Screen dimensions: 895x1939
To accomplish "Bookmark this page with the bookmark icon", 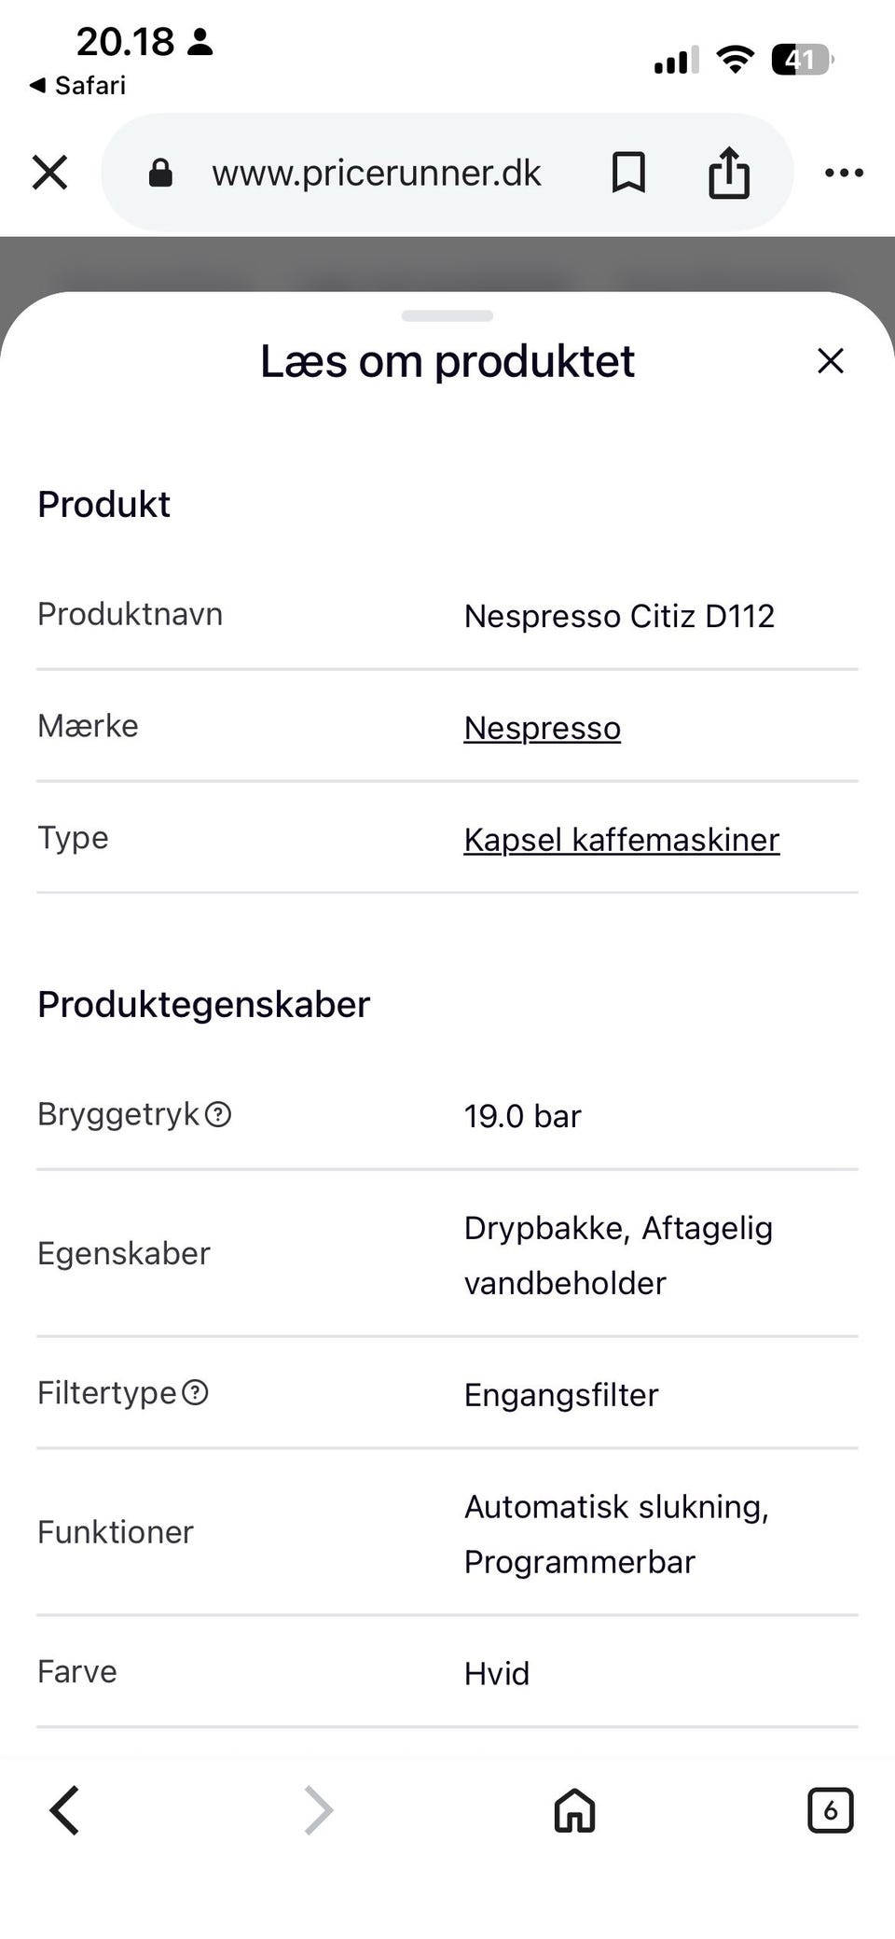I will (628, 173).
